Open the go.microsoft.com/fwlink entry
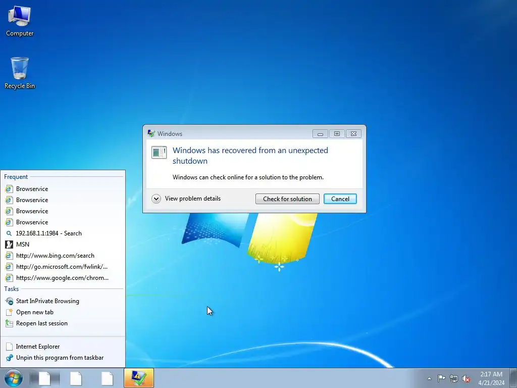Screen dimensions: 517x388 click(63, 267)
